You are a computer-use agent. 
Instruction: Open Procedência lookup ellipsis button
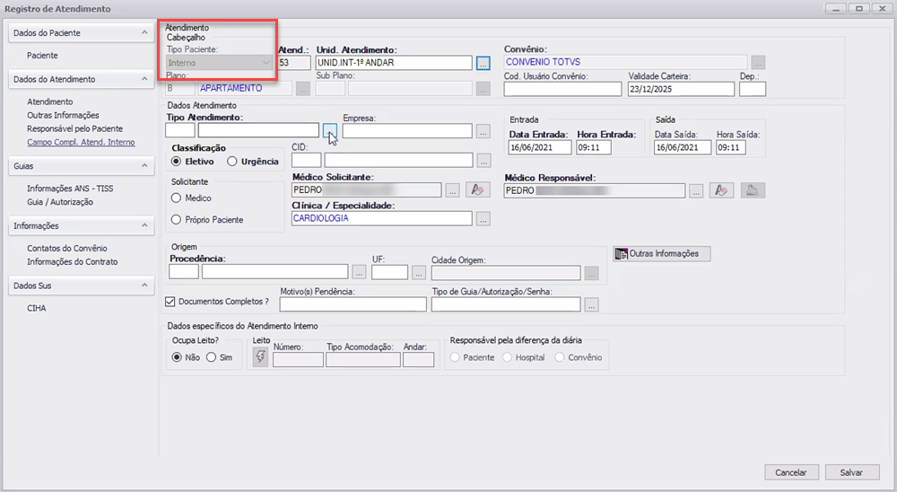point(360,273)
